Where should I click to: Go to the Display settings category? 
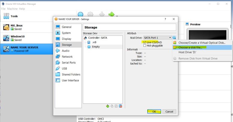click(66, 39)
